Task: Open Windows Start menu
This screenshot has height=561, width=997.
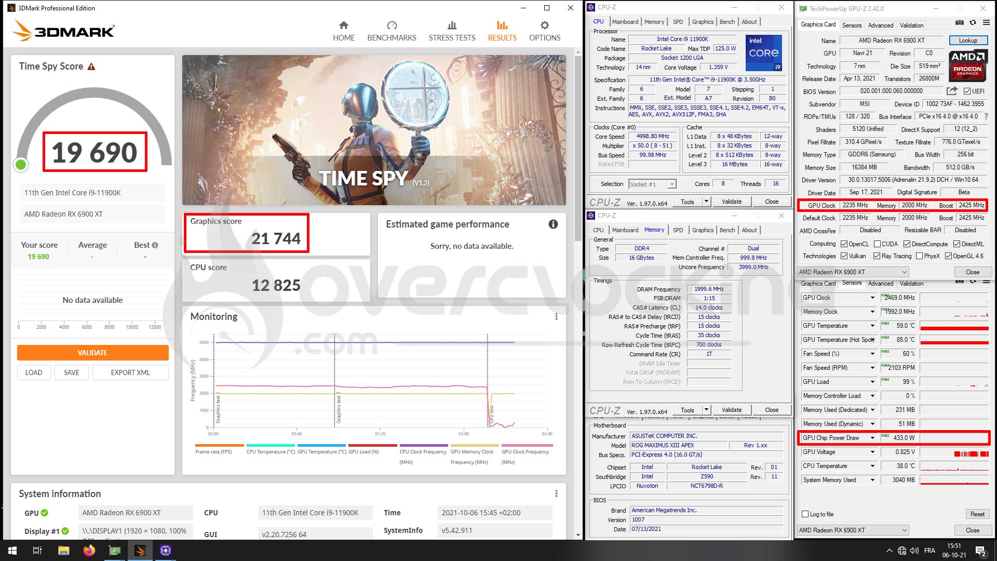Action: pos(12,551)
